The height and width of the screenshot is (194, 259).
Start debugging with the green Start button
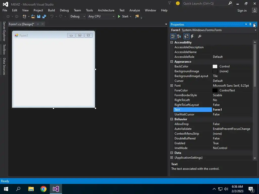point(123,16)
